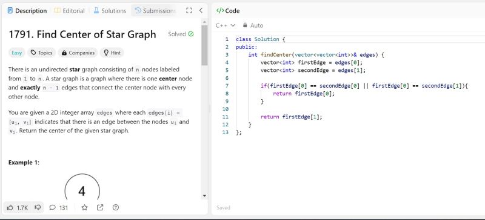Open the help question mark icon
The height and width of the screenshot is (220, 485).
(x=116, y=208)
